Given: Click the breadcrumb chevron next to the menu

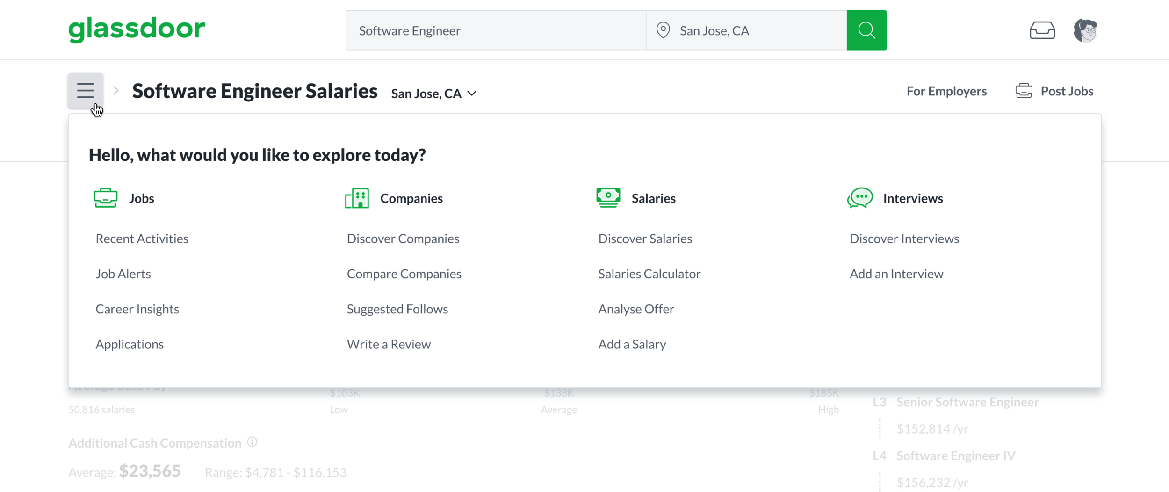Looking at the screenshot, I should (x=116, y=91).
